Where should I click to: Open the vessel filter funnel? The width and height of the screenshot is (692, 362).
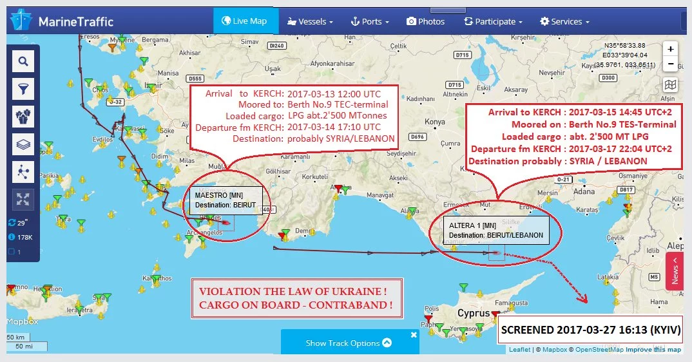[23, 89]
